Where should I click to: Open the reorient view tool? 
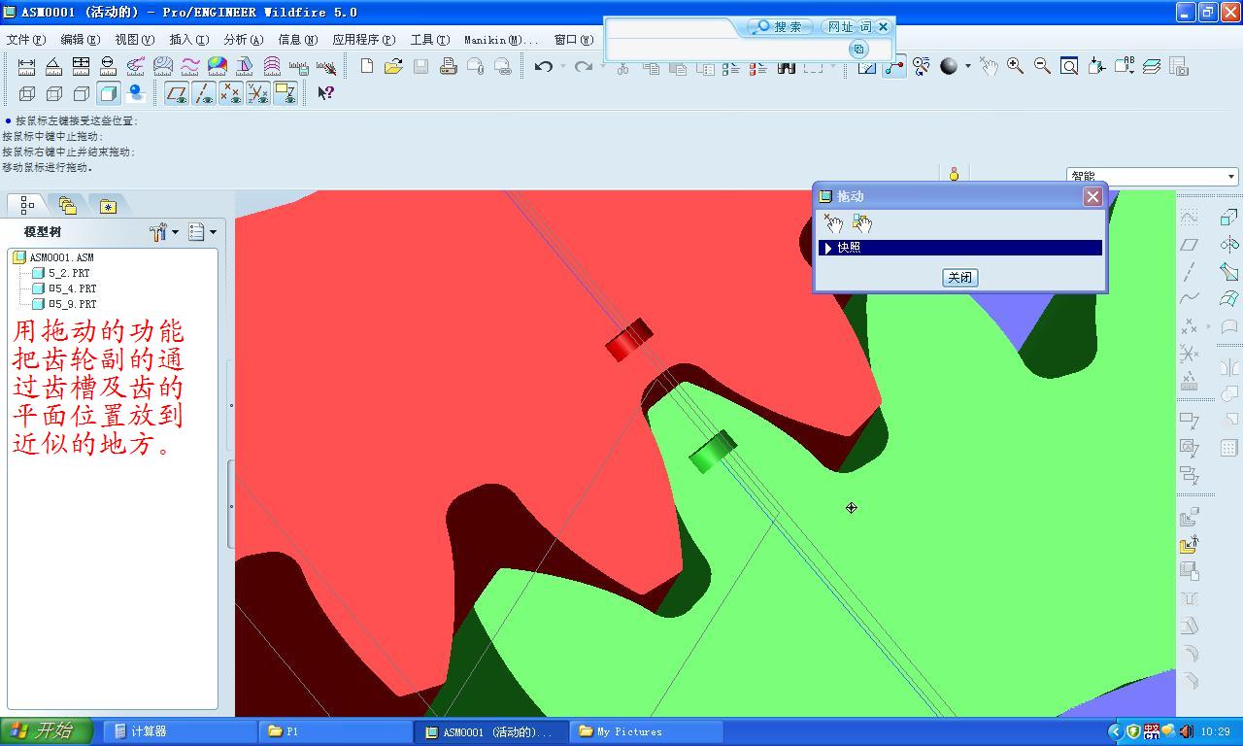click(x=1096, y=66)
